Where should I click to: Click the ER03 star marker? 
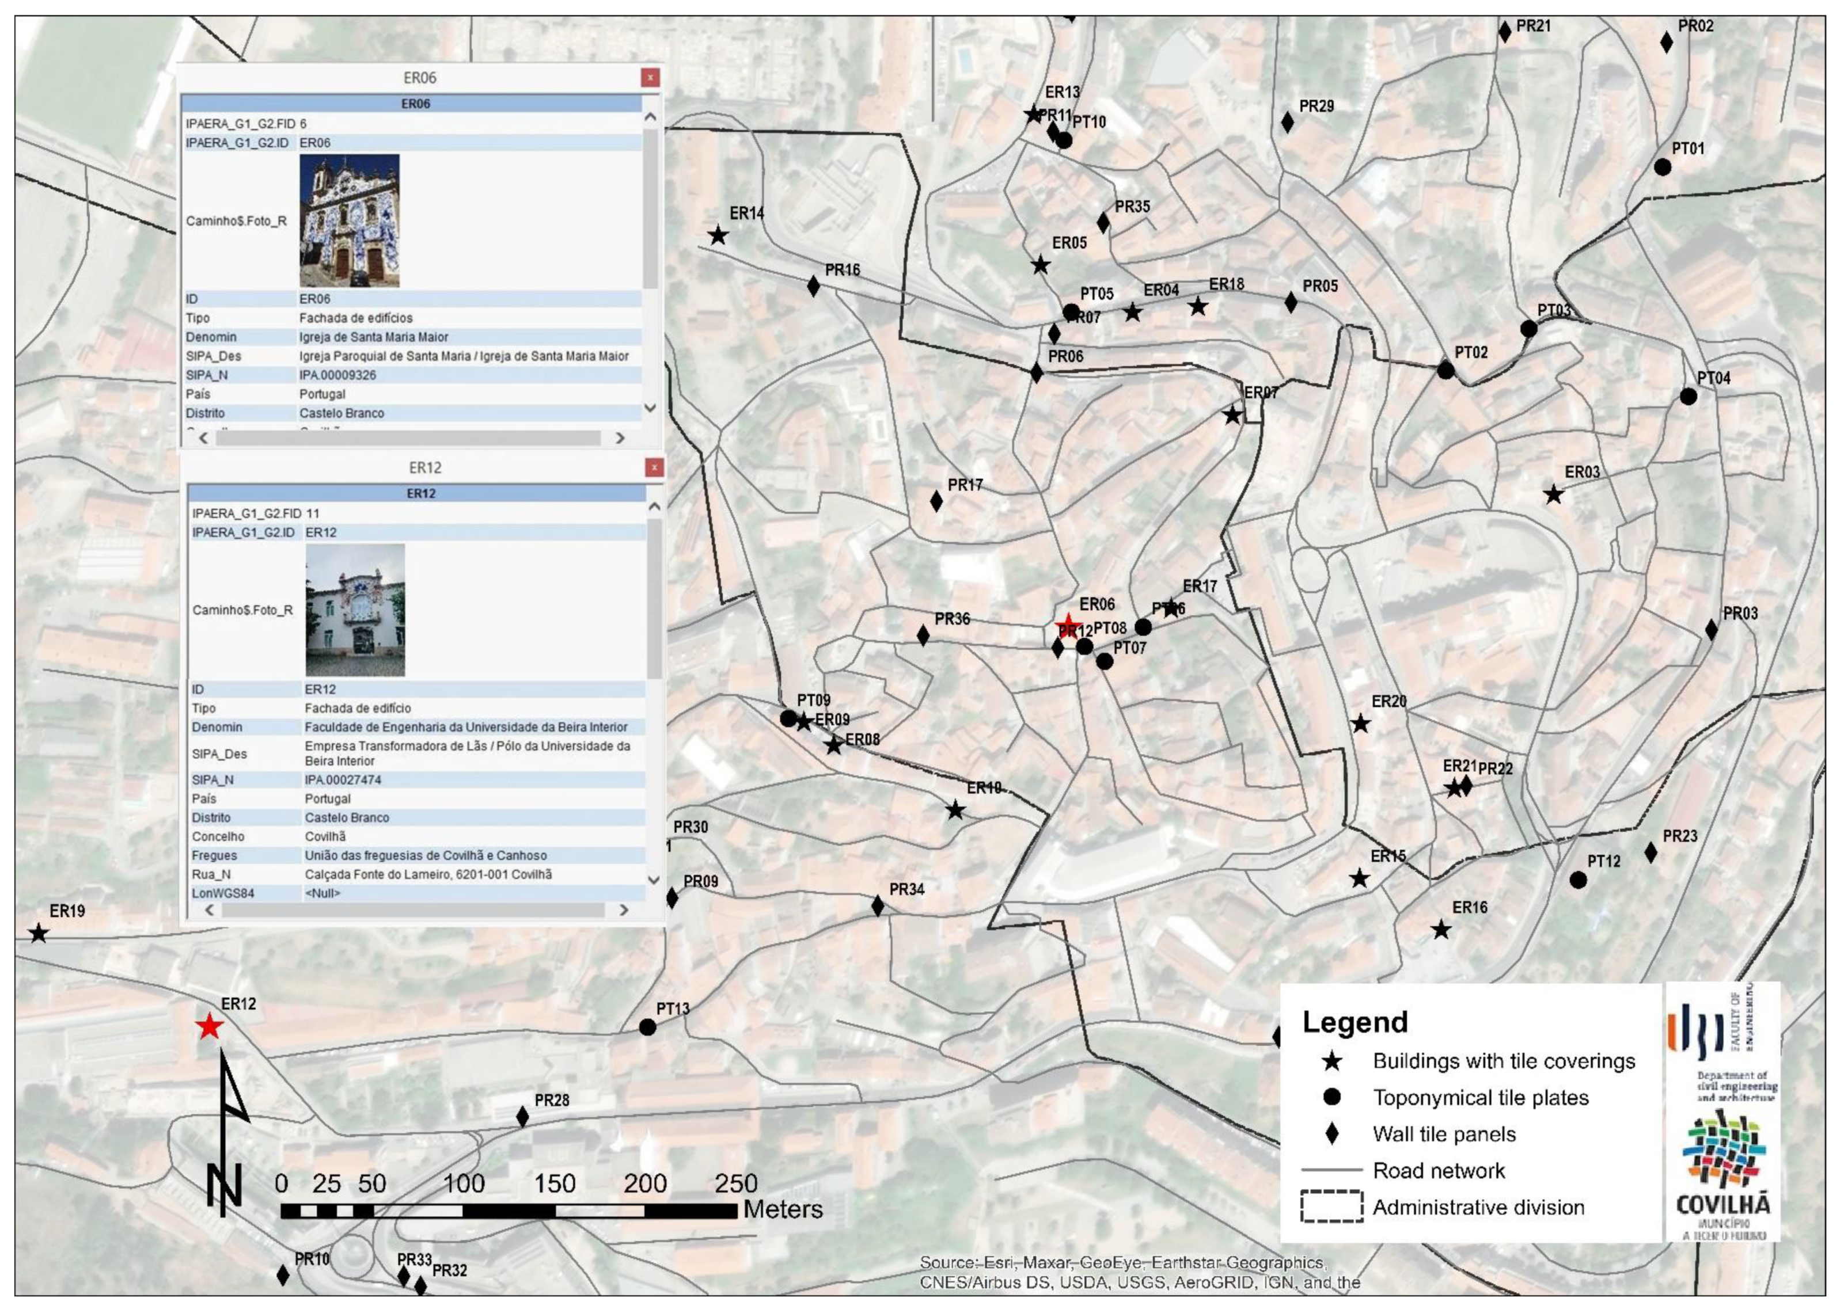(x=1554, y=495)
